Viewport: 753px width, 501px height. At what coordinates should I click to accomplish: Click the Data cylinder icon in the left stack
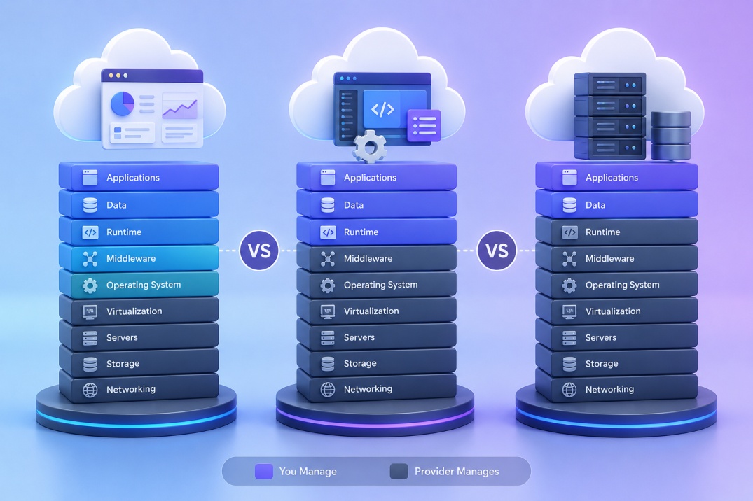point(90,205)
